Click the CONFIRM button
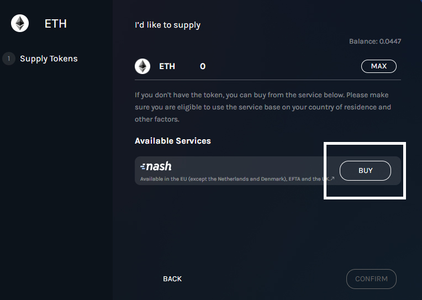Viewport: 422px width, 300px height. tap(371, 279)
